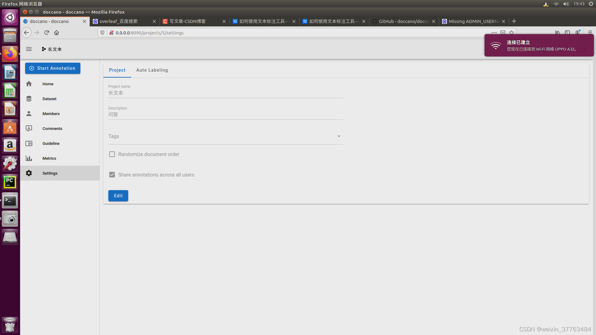The image size is (596, 335).
Task: Click the blue Edit button
Action: click(118, 196)
